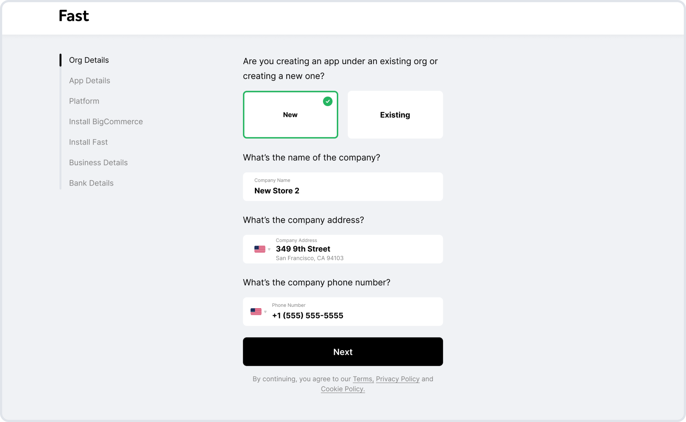Jump to the Install Fast step
Screen dimensions: 686x422
pyautogui.click(x=88, y=142)
